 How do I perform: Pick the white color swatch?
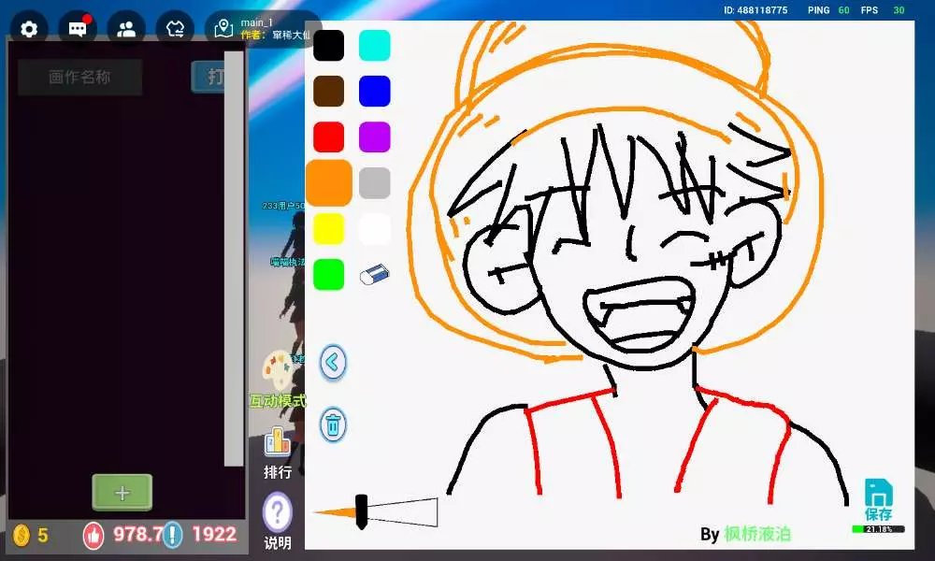[375, 229]
